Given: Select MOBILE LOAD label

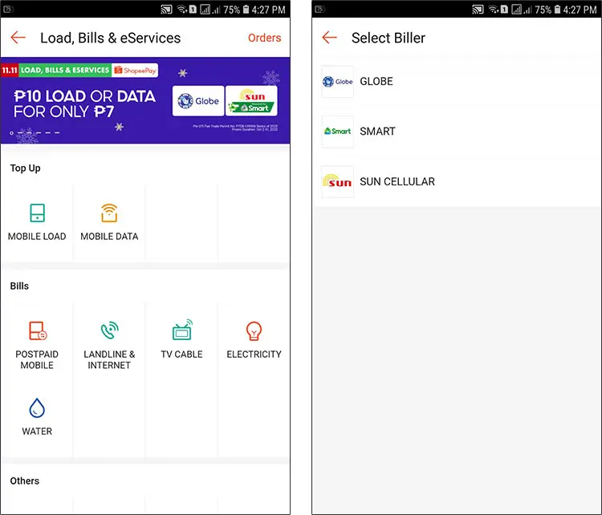Looking at the screenshot, I should (37, 237).
